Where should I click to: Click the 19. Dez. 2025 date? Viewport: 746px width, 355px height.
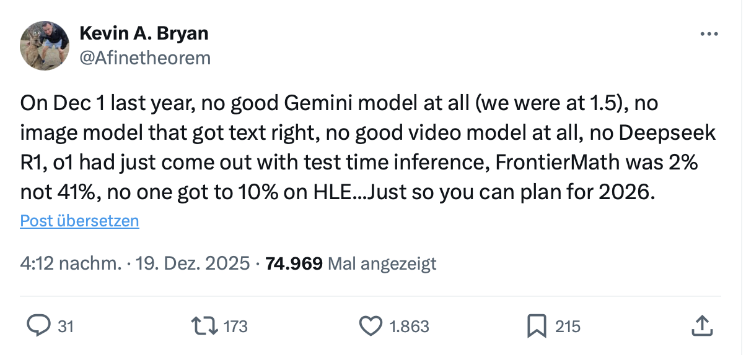coord(192,264)
